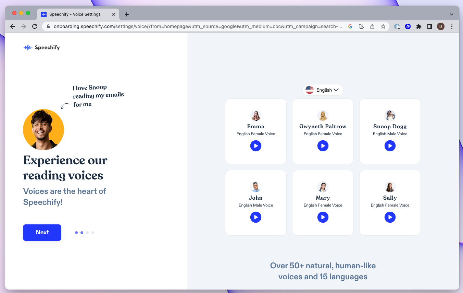This screenshot has height=293, width=463.
Task: Select the Speechify - Voice Settings tab
Action: pyautogui.click(x=78, y=14)
